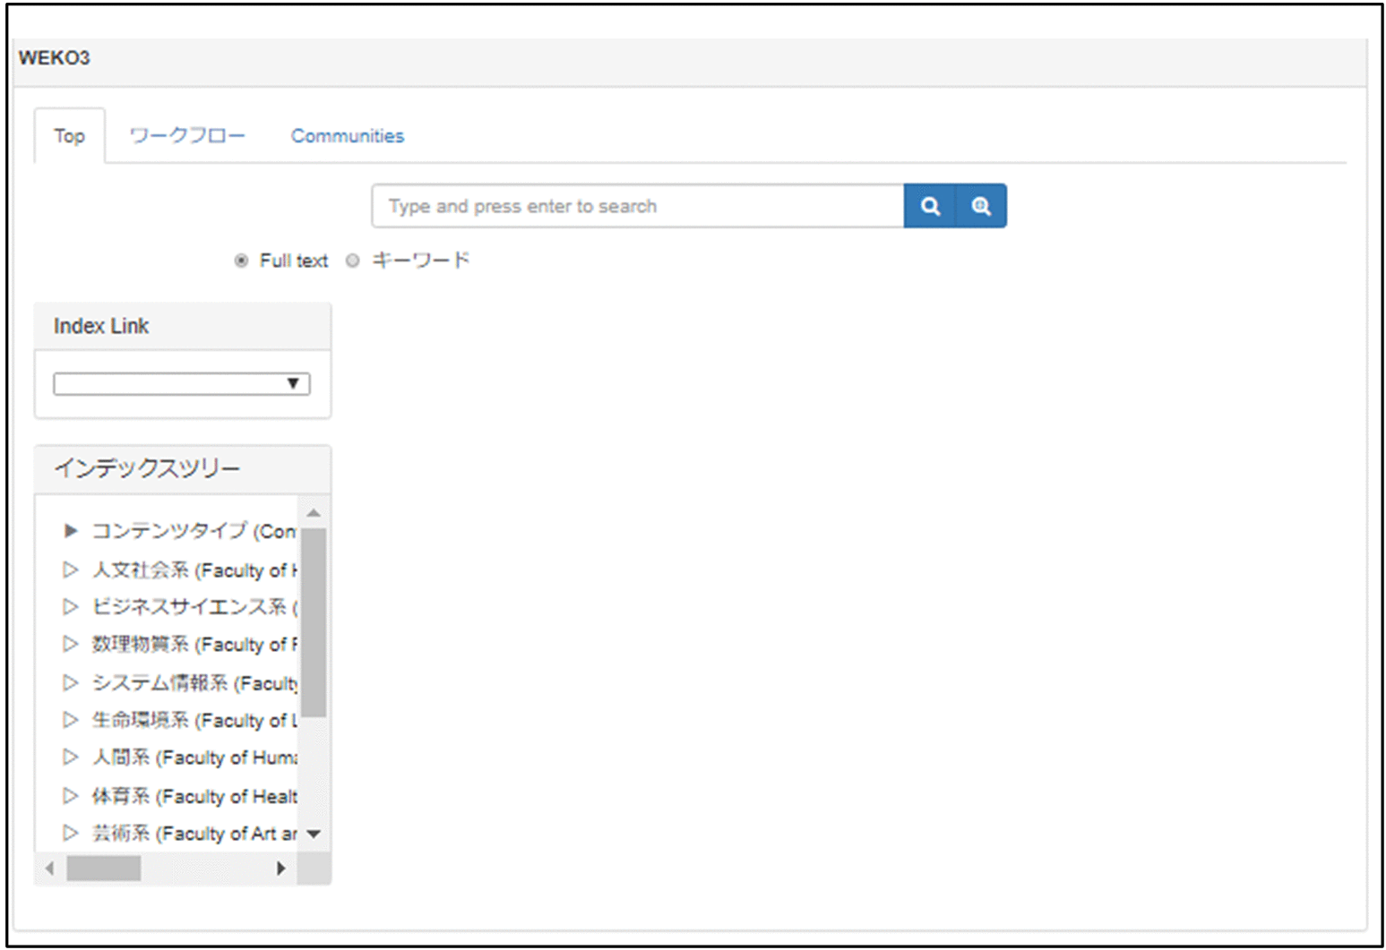Switch to the ワークフロー tab
This screenshot has height=950, width=1386.
pos(186,136)
